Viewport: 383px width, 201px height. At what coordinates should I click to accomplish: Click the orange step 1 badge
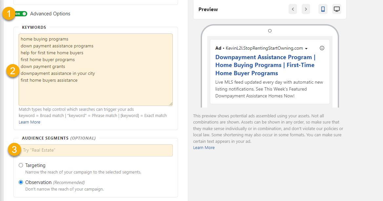tap(9, 14)
